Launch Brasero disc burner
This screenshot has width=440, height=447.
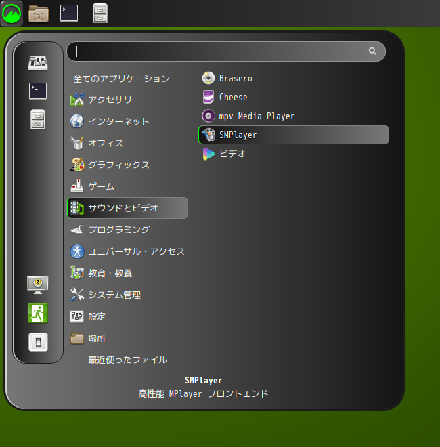[x=294, y=78]
